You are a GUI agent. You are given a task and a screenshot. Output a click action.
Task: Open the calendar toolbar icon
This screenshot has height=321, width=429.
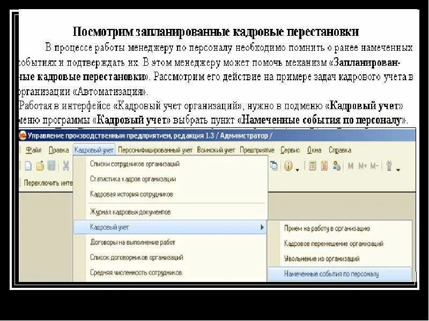(x=324, y=166)
